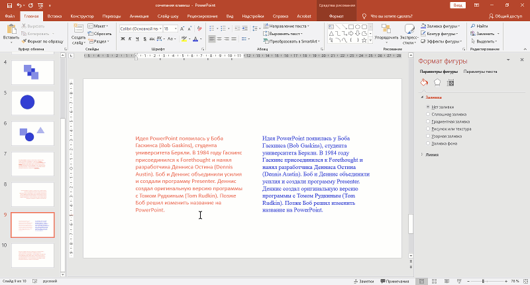
Task: Apply strikethrough (abc) formatting
Action: click(152, 39)
